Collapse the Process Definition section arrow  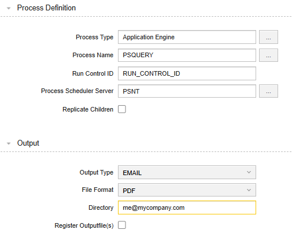point(9,8)
